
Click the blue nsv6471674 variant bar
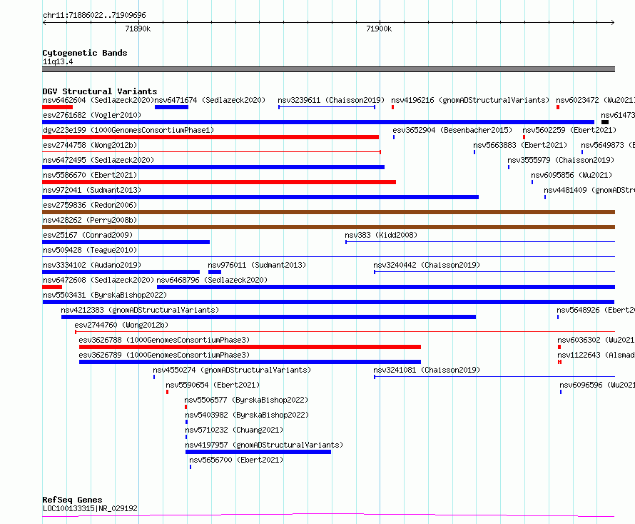(171, 107)
